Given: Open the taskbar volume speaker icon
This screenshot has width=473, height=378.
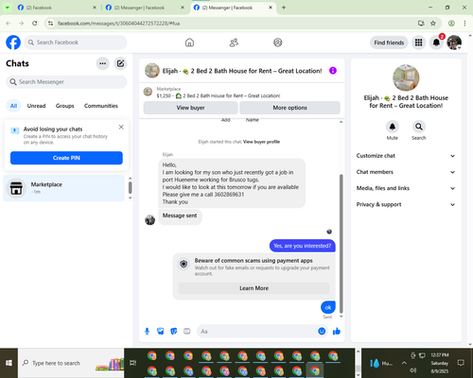Looking at the screenshot, I should coord(413,370).
